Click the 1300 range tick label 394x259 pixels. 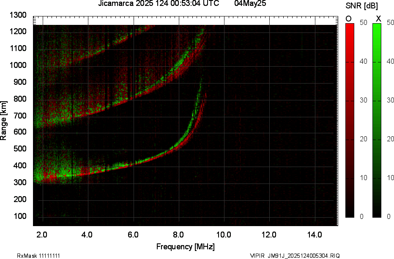(x=18, y=15)
